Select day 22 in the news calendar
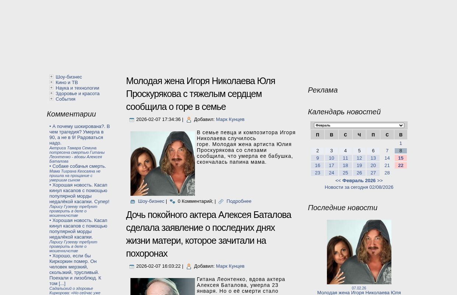The width and height of the screenshot is (457, 295). click(401, 166)
